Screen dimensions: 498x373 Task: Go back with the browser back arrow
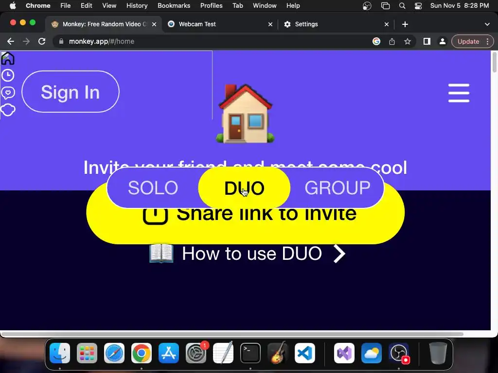11,41
